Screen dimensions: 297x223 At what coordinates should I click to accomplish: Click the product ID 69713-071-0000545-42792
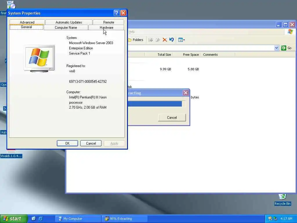pyautogui.click(x=88, y=82)
